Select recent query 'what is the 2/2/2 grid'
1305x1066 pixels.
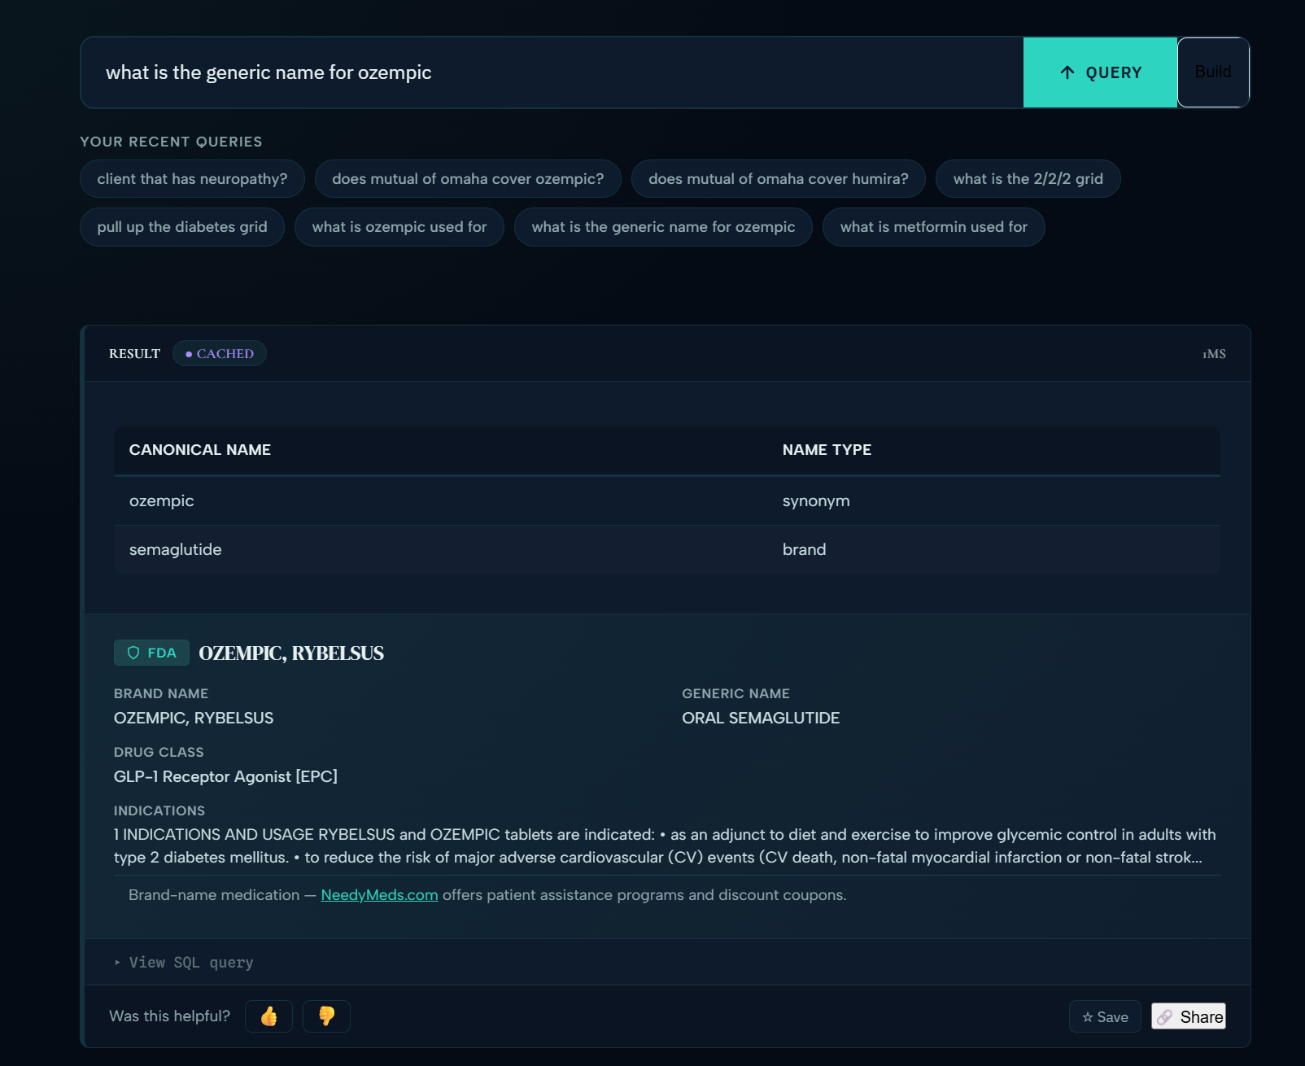coord(1028,179)
